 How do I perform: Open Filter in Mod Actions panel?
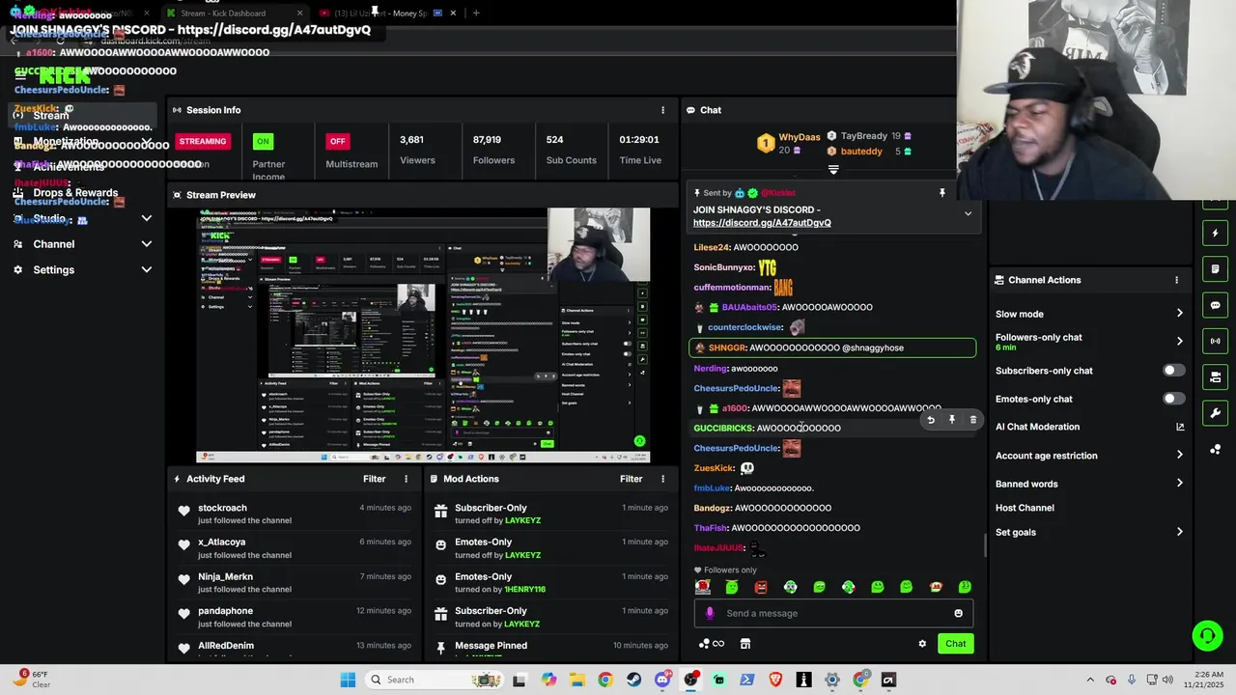point(631,479)
